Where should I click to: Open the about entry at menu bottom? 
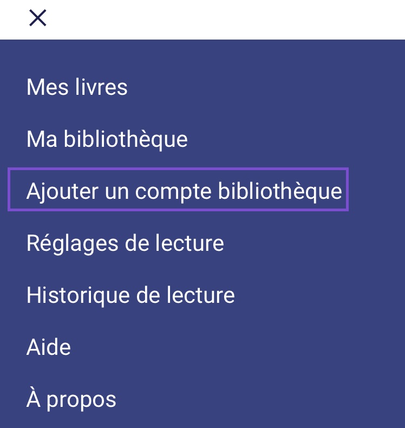(71, 400)
